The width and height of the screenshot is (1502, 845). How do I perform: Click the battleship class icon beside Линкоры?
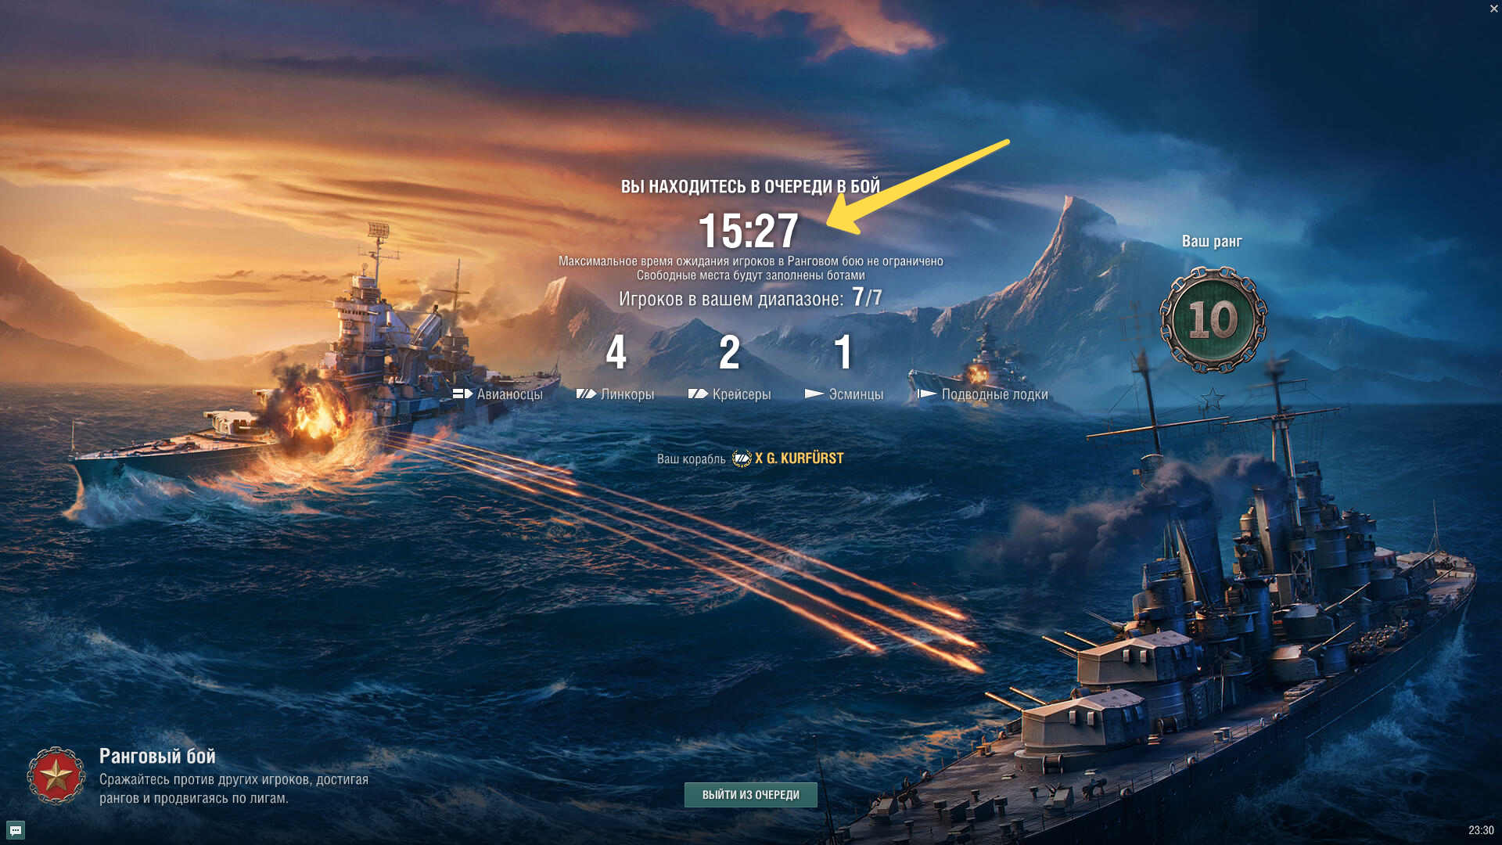[586, 394]
